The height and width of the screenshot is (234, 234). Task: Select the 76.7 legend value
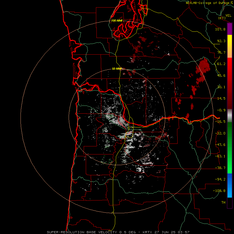pos(221,52)
